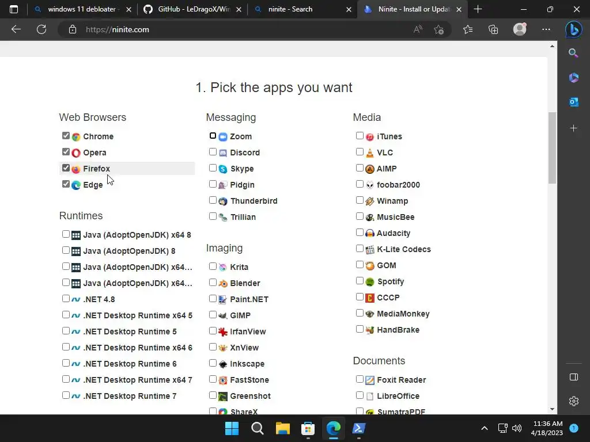The image size is (590, 442).
Task: Check Java (AdoptOpenJDK) x64 8 checkbox
Action: pos(66,234)
